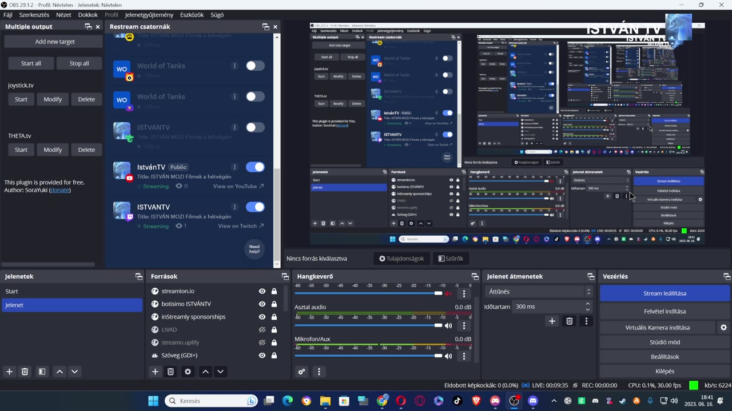Open Brave browser from the taskbar
732x411 pixels.
point(476,401)
